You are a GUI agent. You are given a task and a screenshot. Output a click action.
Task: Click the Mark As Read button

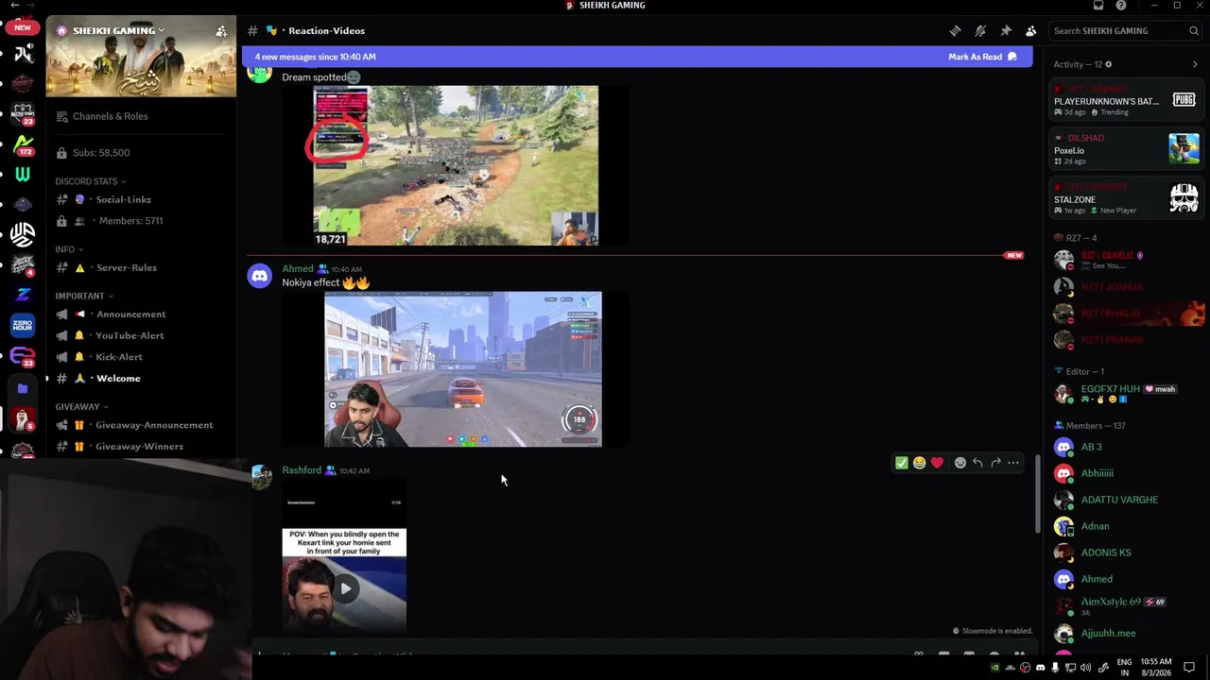tap(982, 57)
